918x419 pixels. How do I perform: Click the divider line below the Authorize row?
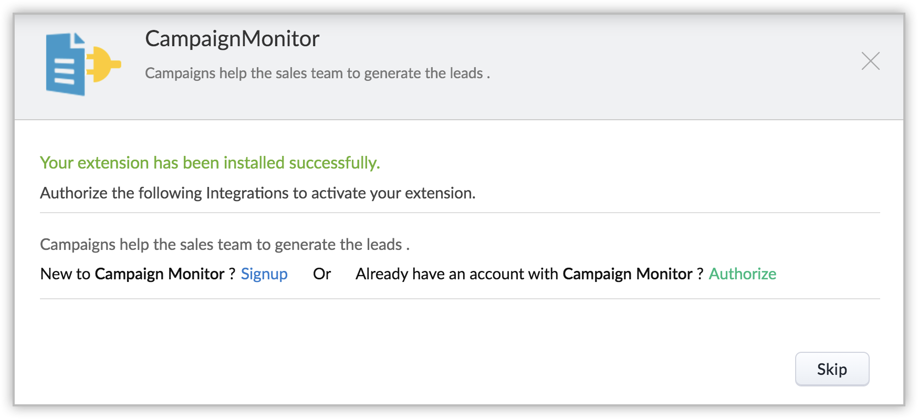460,299
